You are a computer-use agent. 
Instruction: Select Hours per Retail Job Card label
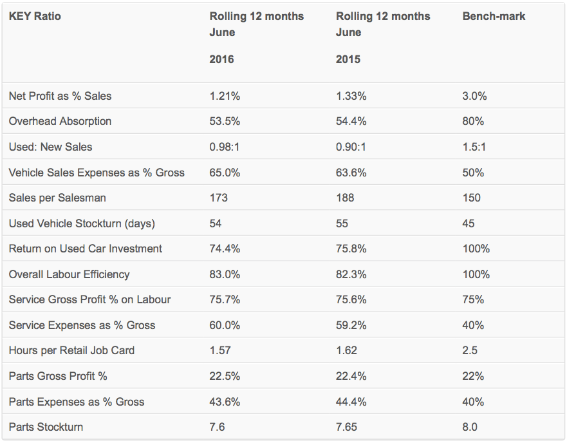pyautogui.click(x=71, y=350)
